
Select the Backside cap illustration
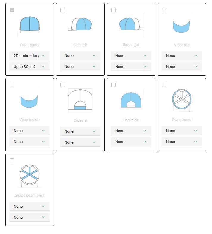[131, 100]
